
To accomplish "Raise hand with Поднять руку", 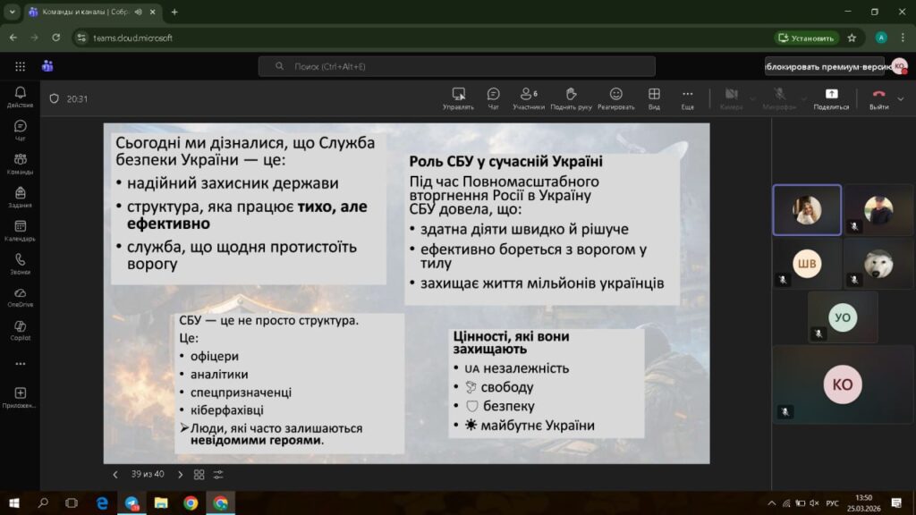I will click(x=571, y=97).
